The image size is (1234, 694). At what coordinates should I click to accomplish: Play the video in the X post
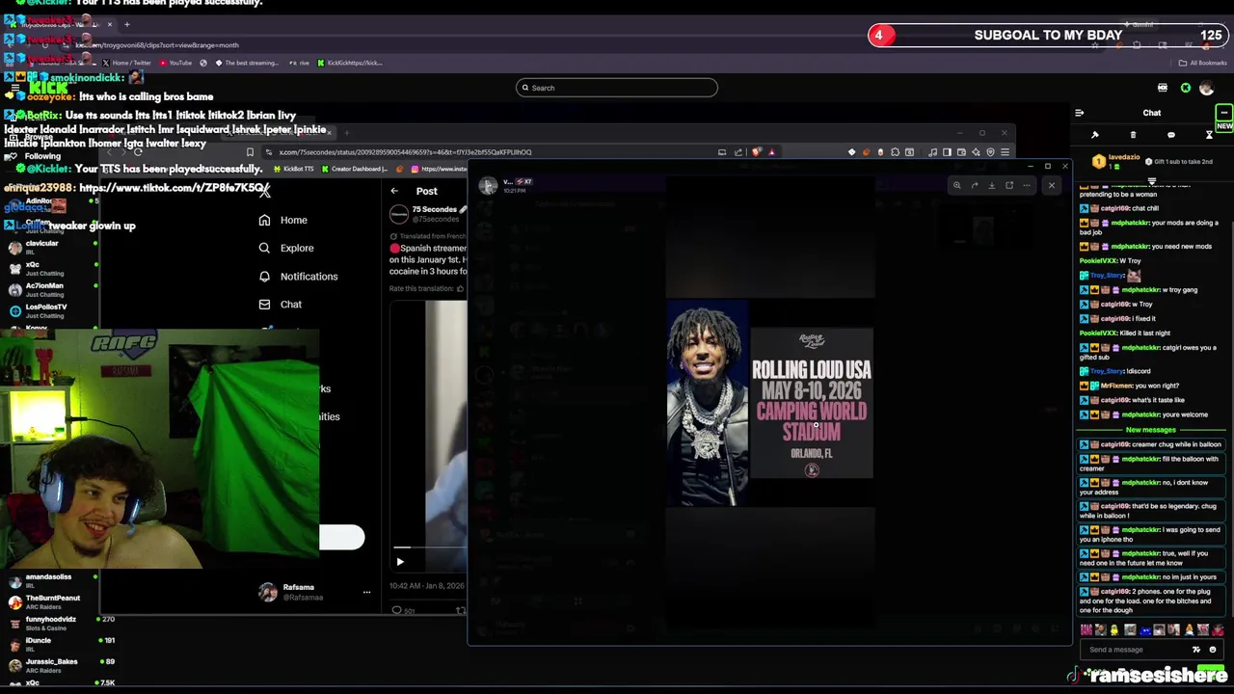(400, 562)
